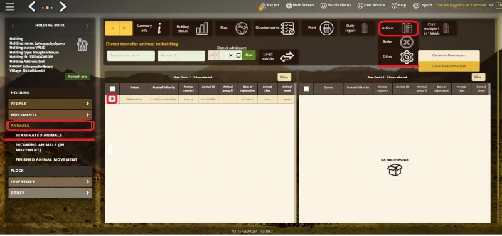Sort left table by Date of registration

247,89
